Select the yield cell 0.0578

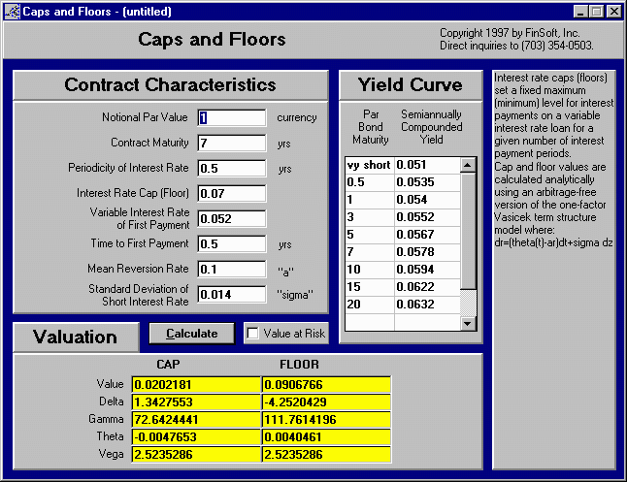(427, 252)
